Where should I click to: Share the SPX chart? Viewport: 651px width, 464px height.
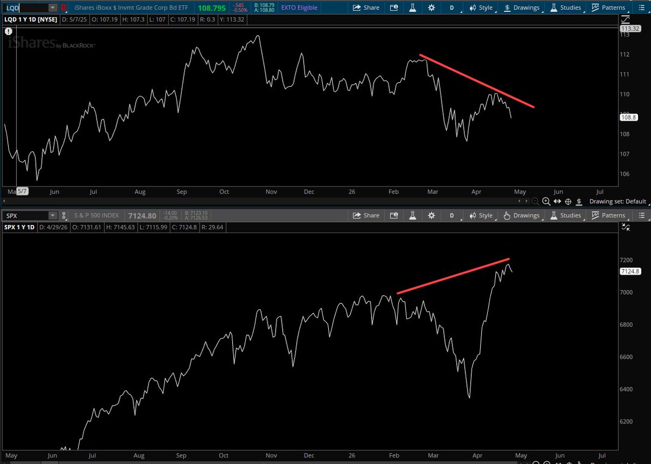(366, 215)
